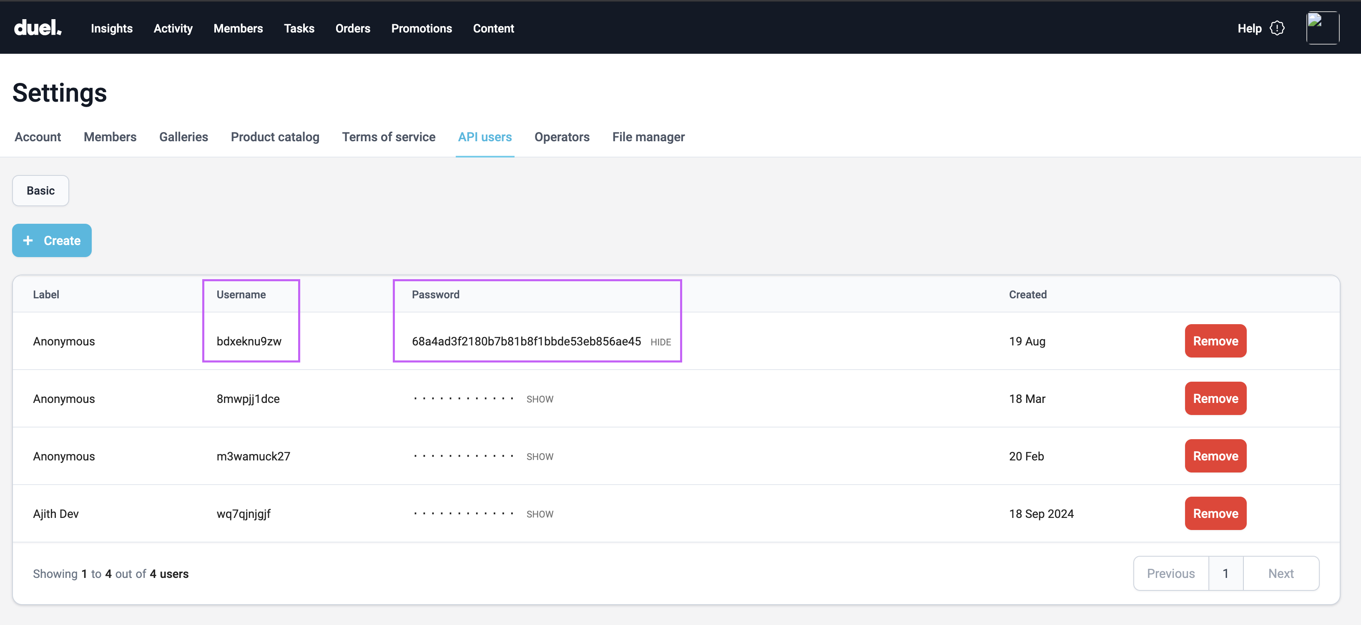The height and width of the screenshot is (625, 1361).
Task: Switch to the File manager tab
Action: pyautogui.click(x=648, y=137)
